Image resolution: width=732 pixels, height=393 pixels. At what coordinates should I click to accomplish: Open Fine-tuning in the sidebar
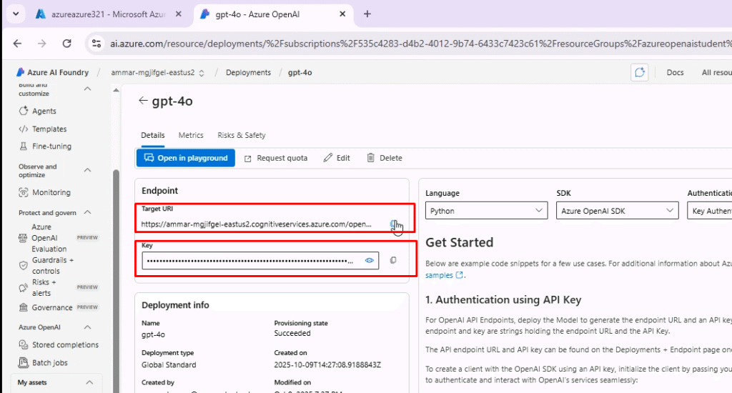point(51,146)
